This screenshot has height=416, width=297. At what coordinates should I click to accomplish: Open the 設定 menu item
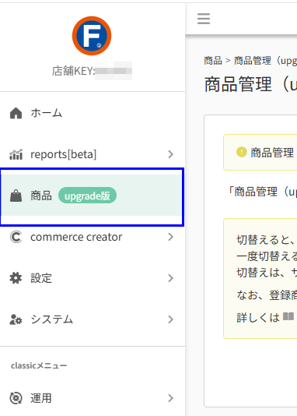(93, 278)
